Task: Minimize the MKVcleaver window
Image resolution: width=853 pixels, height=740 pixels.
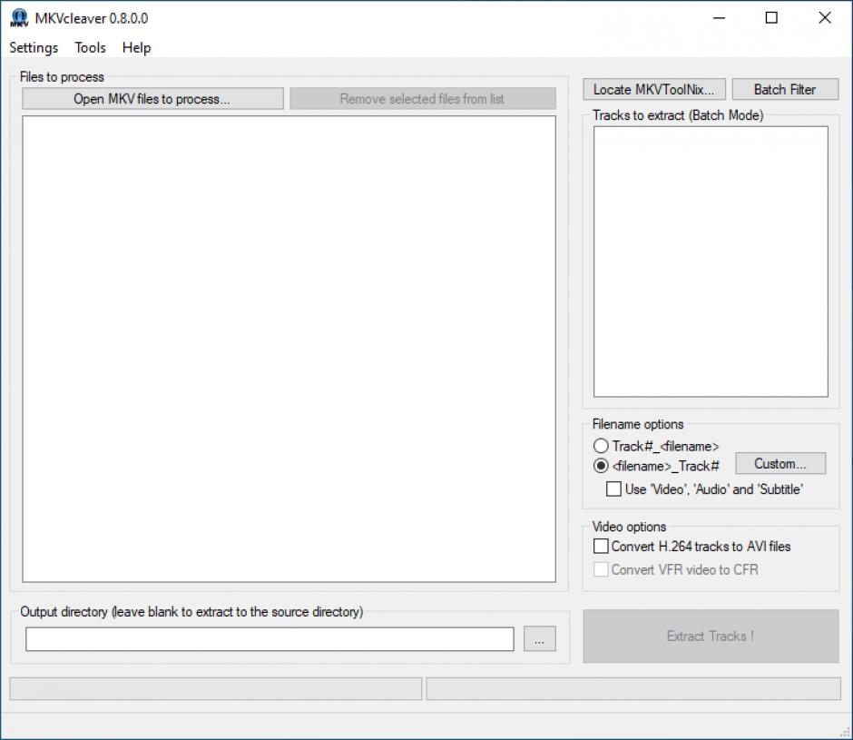Action: point(720,18)
